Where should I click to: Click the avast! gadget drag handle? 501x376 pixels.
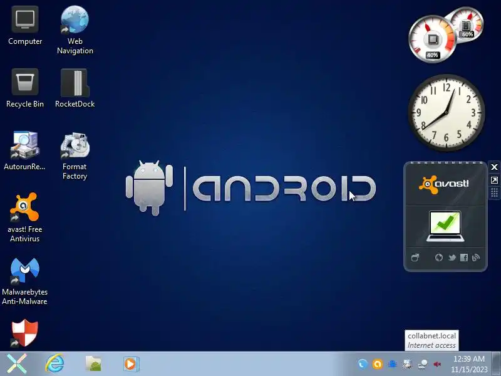[x=494, y=192]
